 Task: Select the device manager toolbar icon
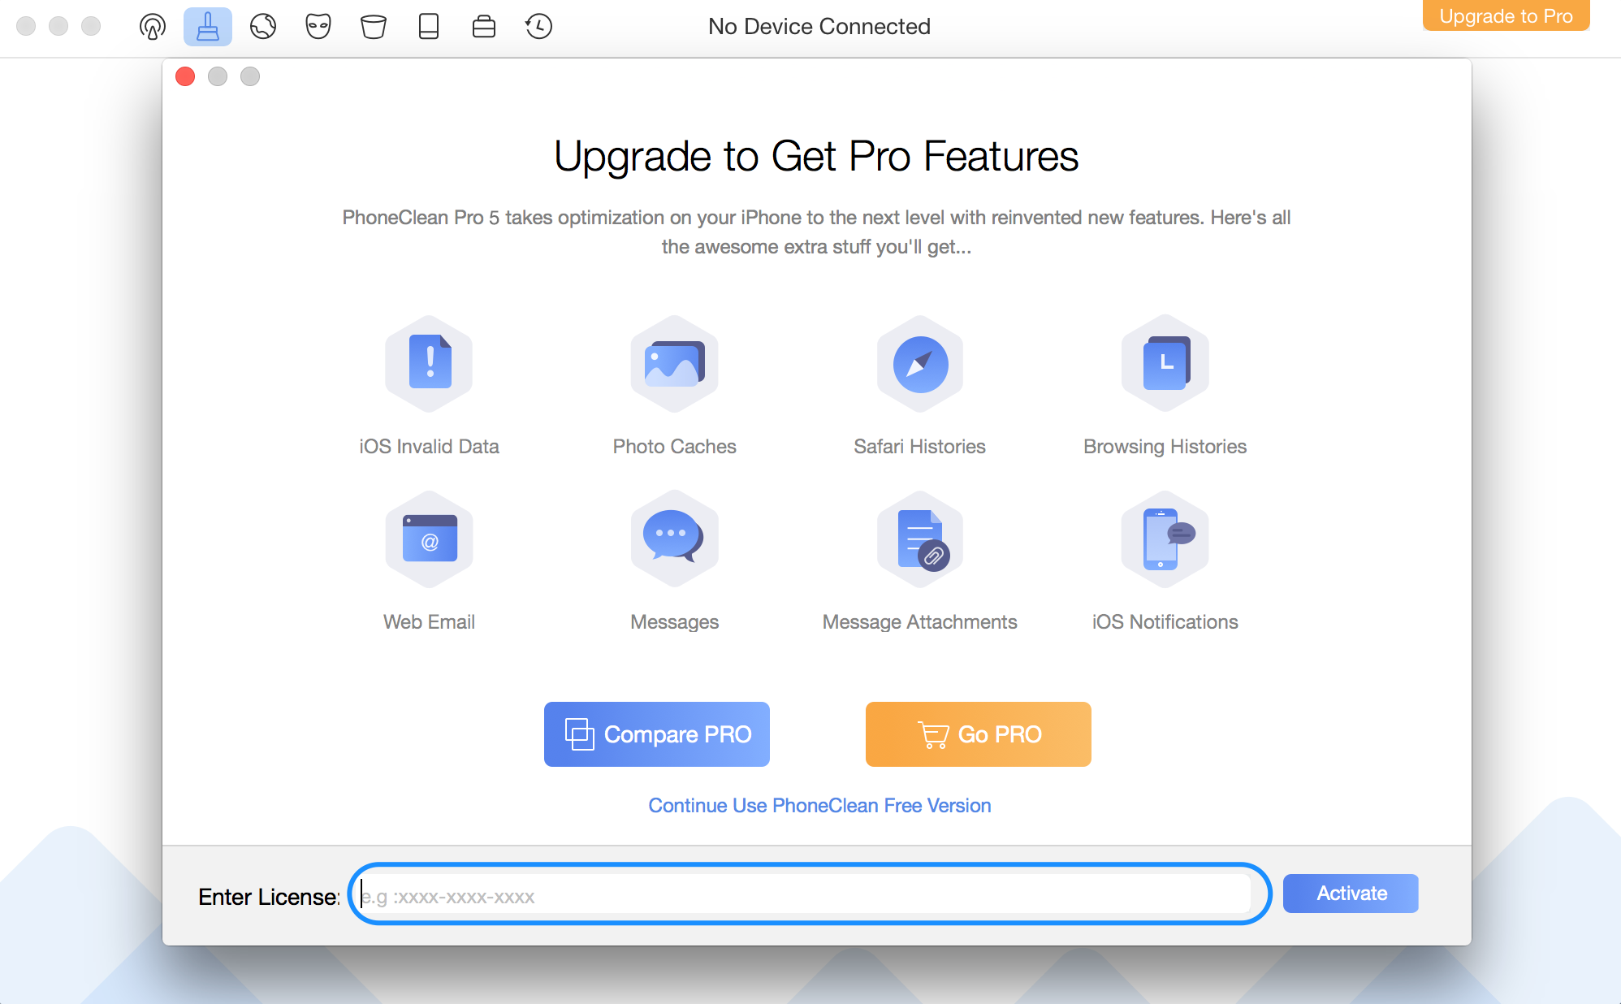(x=430, y=24)
